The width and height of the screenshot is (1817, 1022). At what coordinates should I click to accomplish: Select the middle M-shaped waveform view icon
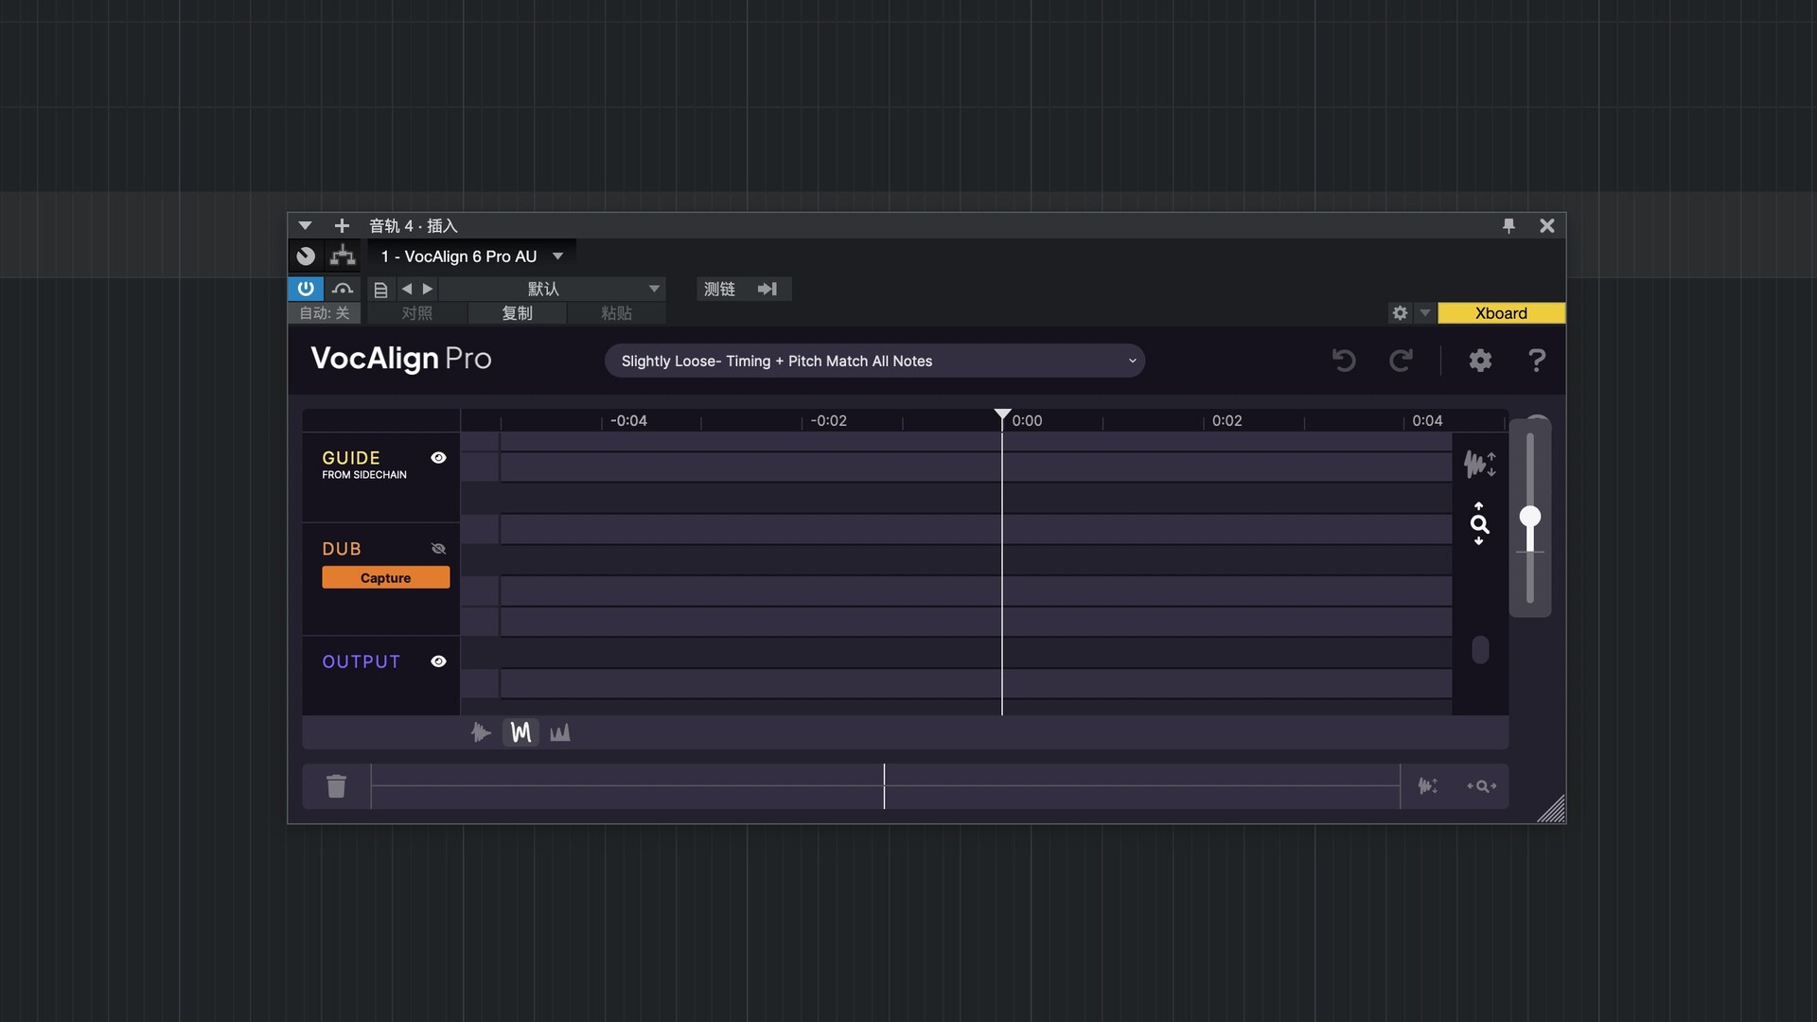[x=520, y=732]
